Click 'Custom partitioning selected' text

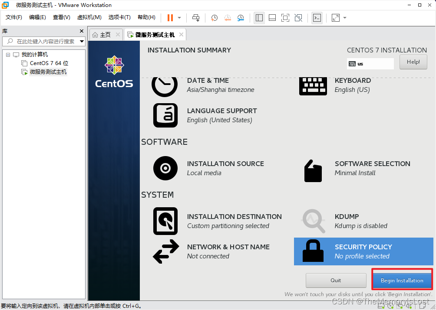pos(228,226)
